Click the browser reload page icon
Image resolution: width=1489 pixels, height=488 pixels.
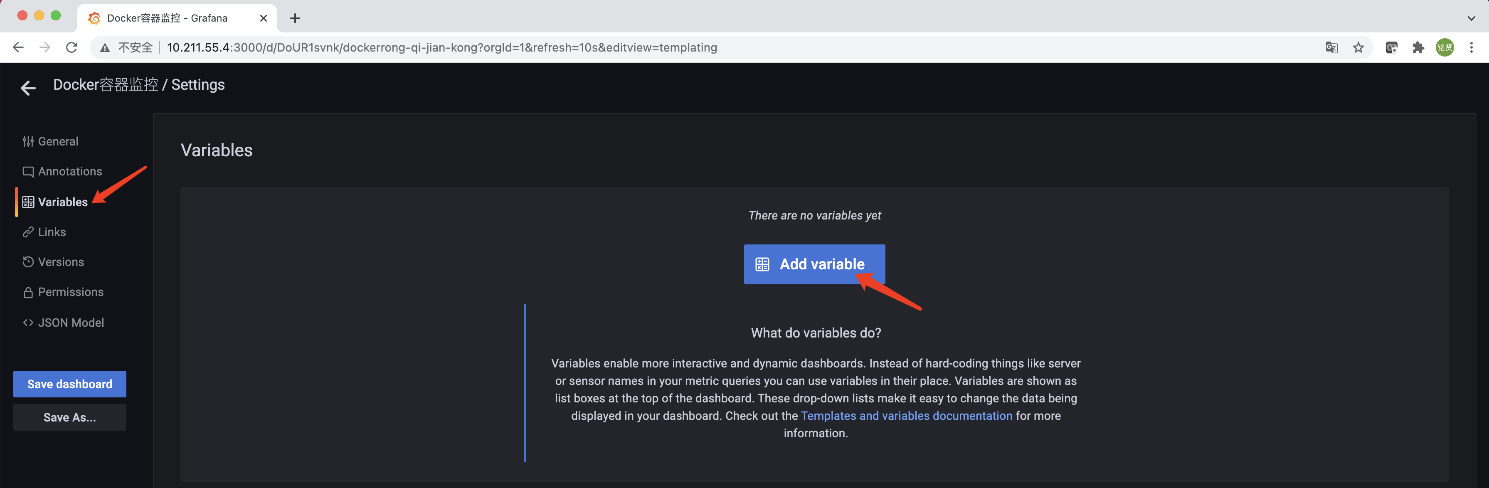(71, 47)
